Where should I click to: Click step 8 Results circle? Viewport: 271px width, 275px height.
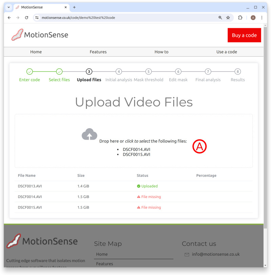pyautogui.click(x=238, y=72)
